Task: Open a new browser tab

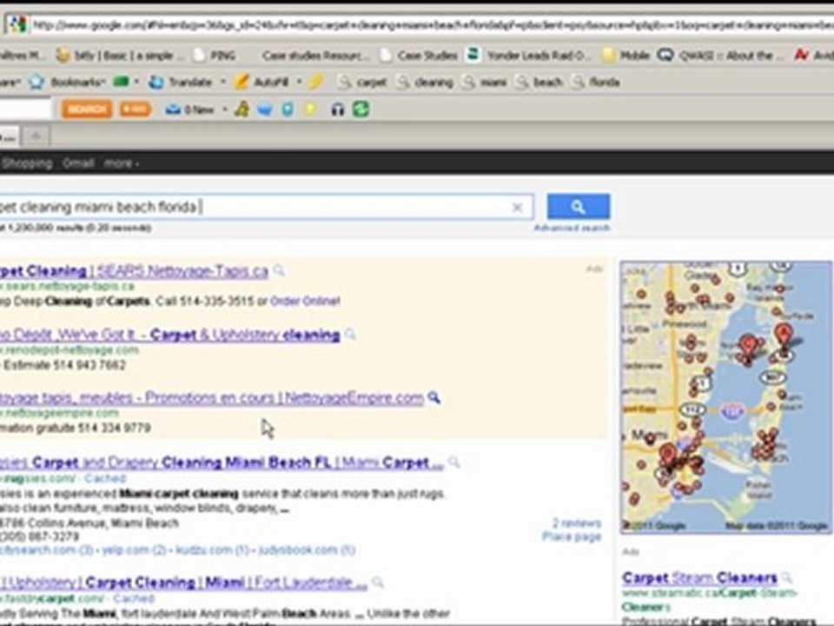Action: tap(36, 137)
